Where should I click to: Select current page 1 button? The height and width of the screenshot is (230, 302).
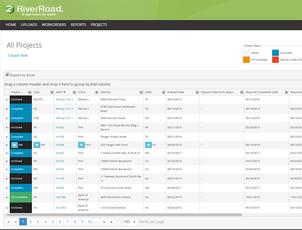(23, 222)
